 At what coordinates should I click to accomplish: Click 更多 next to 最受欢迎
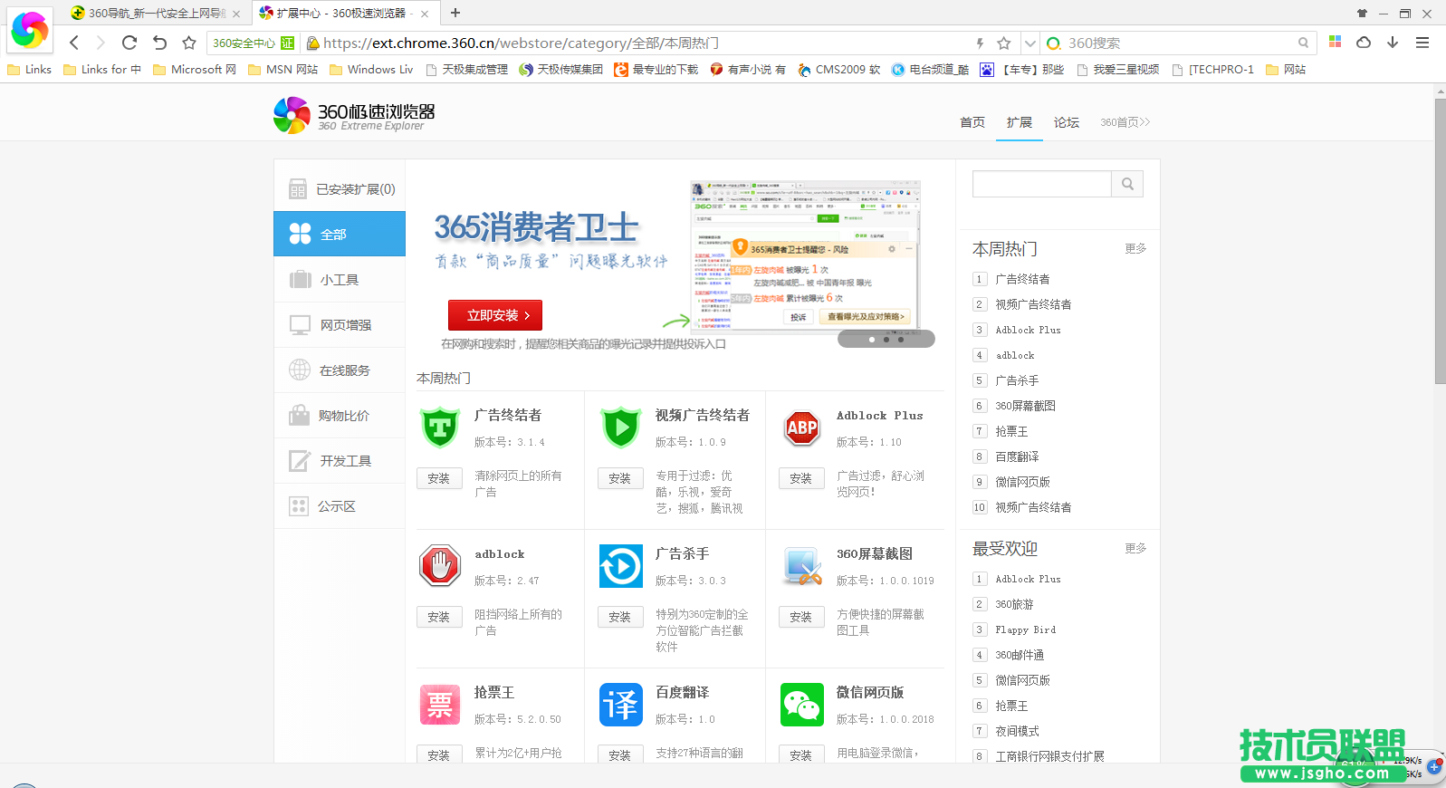click(x=1135, y=548)
